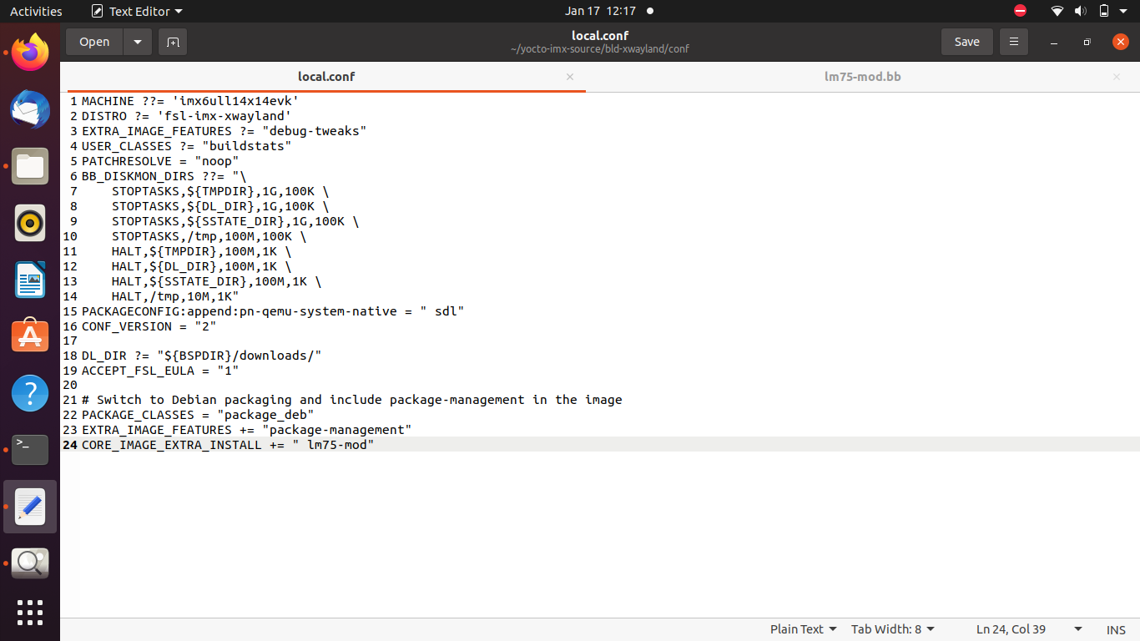This screenshot has height=641, width=1140.
Task: Launch Firefox from the dock
Action: pyautogui.click(x=30, y=54)
